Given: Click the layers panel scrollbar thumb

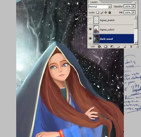Looking at the screenshot, I should click(x=136, y=24).
